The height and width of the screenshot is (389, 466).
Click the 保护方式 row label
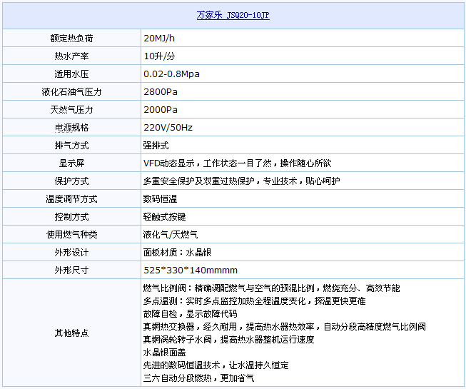(71, 181)
